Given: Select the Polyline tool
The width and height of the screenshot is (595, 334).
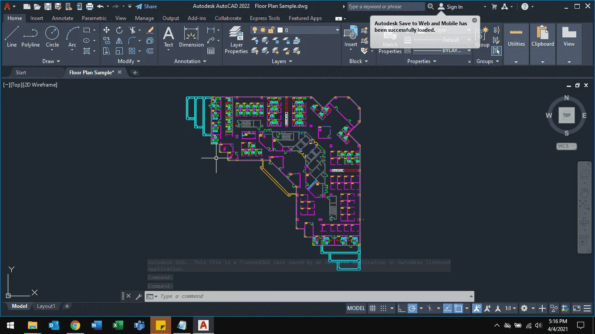Looking at the screenshot, I should [x=30, y=36].
